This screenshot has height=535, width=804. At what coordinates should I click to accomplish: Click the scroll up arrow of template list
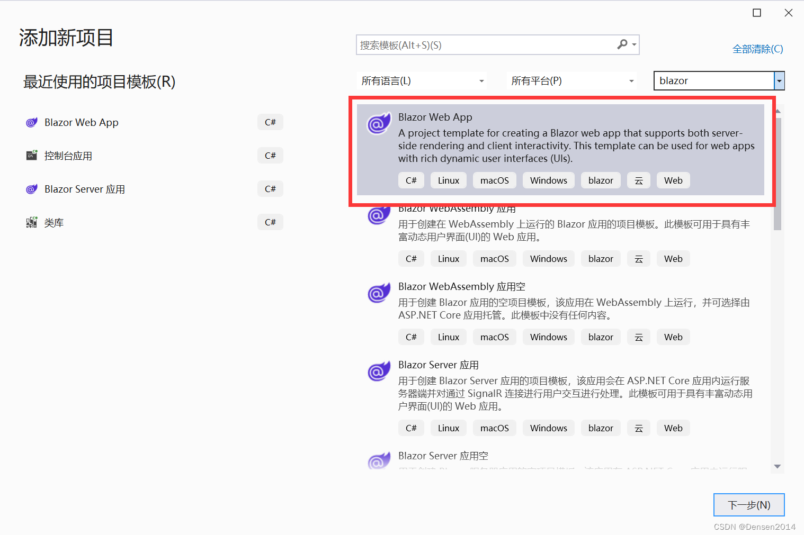point(778,111)
